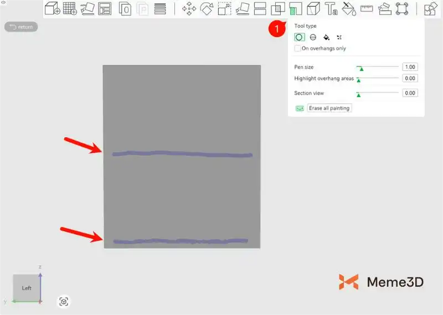Choose the circle brush tool type
443x315 pixels.
(x=299, y=37)
